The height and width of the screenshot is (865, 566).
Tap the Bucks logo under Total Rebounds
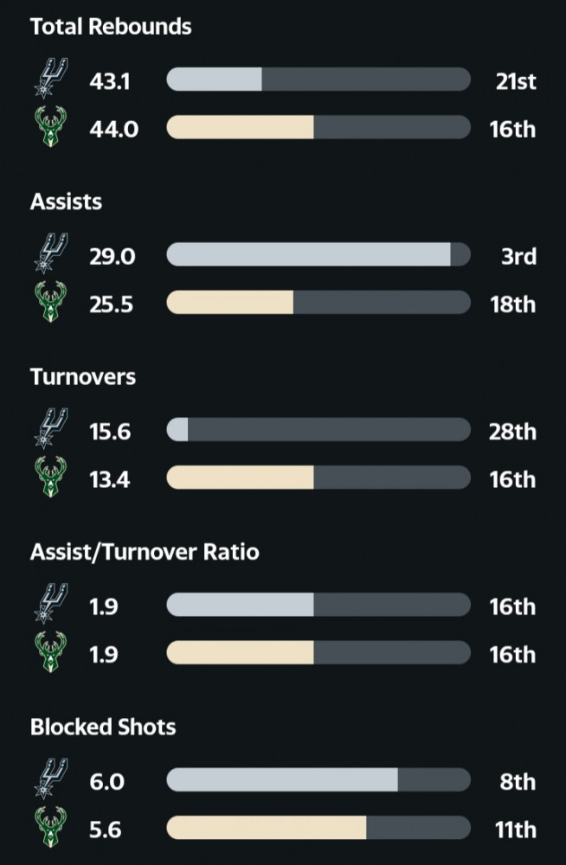50,129
